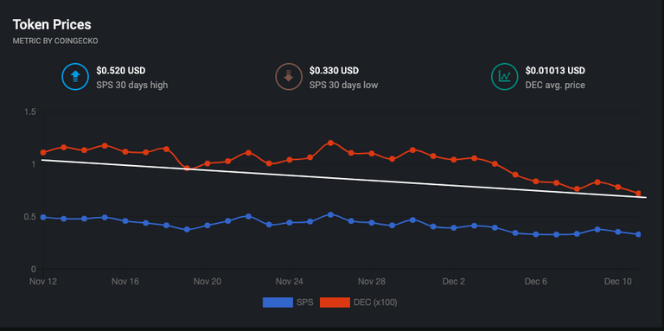Click the SPS 30 days high label
This screenshot has width=664, height=331.
point(132,85)
